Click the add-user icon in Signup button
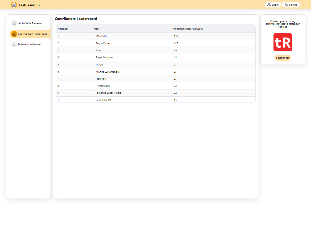 point(286,5)
